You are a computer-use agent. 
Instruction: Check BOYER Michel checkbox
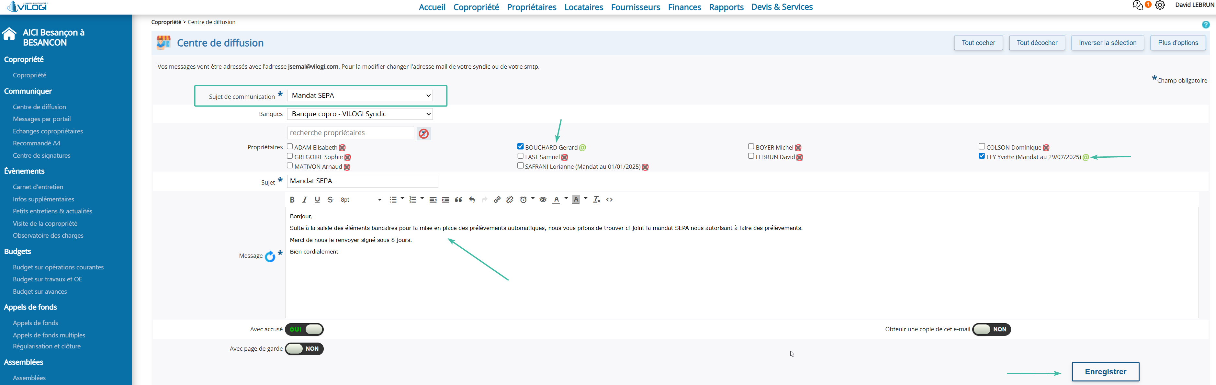click(x=751, y=146)
